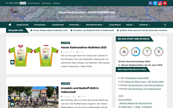The width and height of the screenshot is (173, 108).
Task: Click user icon beside Radtrikot ADMIN
Action: tap(77, 52)
